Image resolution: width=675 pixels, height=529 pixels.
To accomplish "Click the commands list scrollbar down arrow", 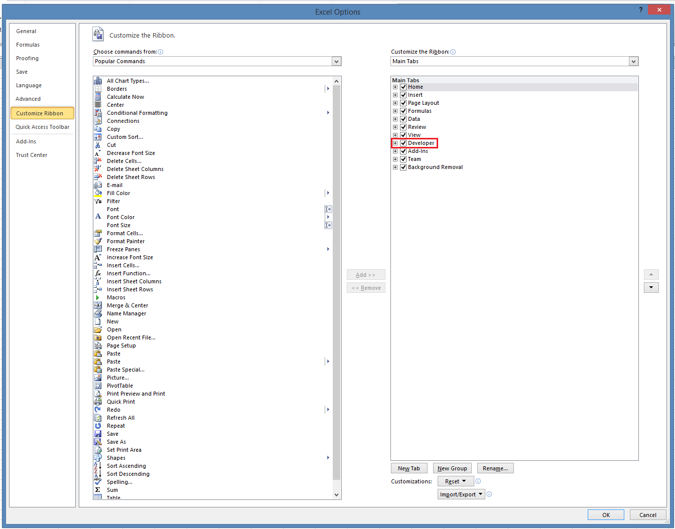I will [337, 495].
